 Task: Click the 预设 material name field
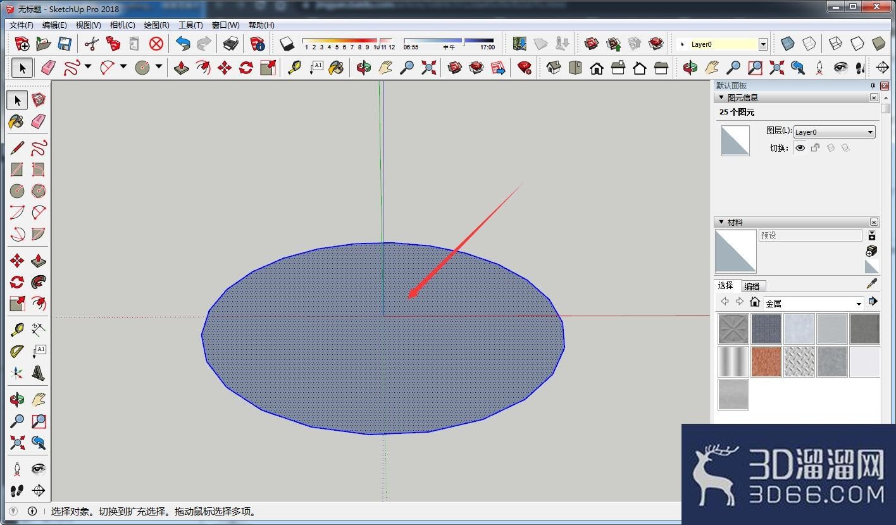810,235
